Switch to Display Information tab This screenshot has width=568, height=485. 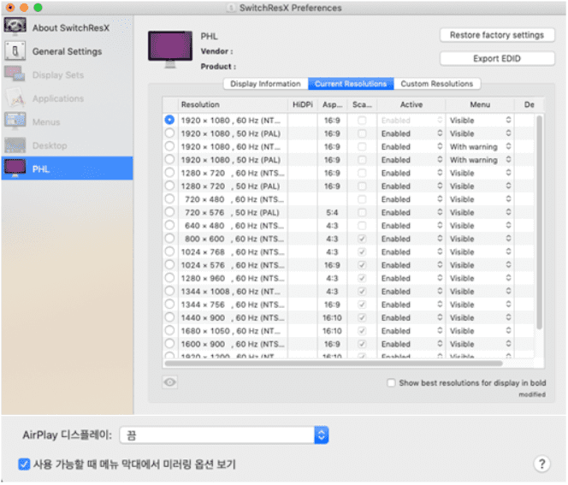(265, 84)
